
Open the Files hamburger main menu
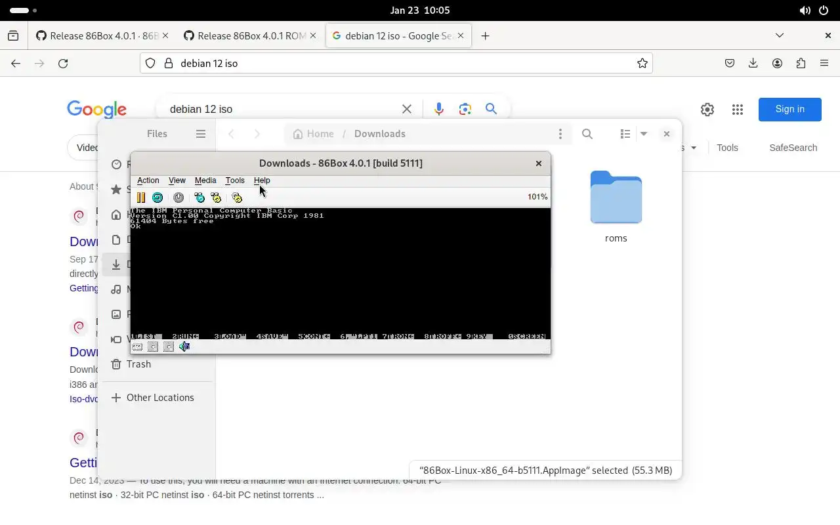[201, 134]
